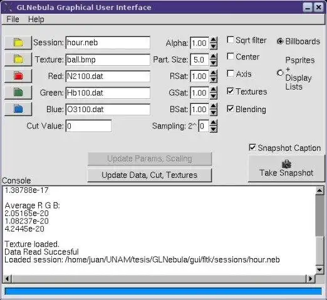Disable the Textures checkbox
This screenshot has height=300, width=327.
tap(231, 91)
